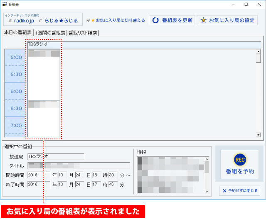Click the 開始時間 day field 24
This screenshot has width=266, height=219.
coord(79,175)
